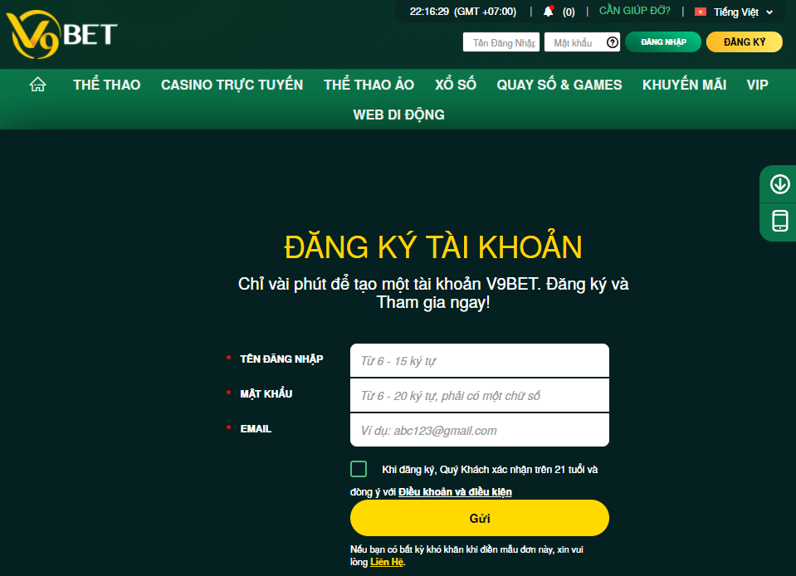Focus the header Mật khẩu field
Viewport: 796px width, 576px height.
pos(582,42)
